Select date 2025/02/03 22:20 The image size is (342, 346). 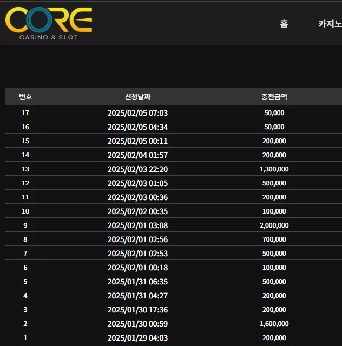click(137, 169)
